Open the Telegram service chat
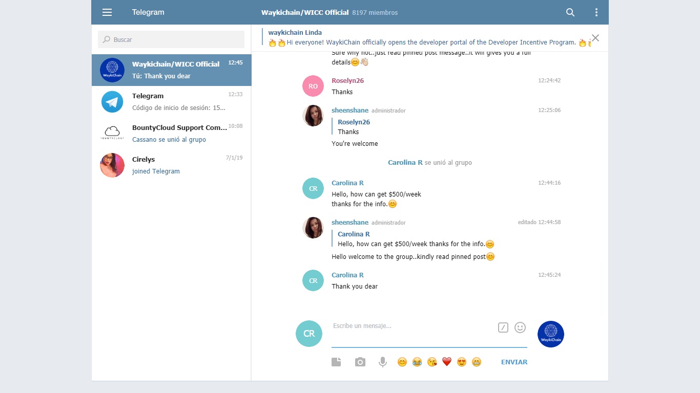This screenshot has width=700, height=393. 172,102
